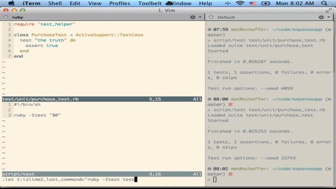Expand the arrow beside the ruby tab gear
The width and height of the screenshot is (336, 189).
pos(200,17)
